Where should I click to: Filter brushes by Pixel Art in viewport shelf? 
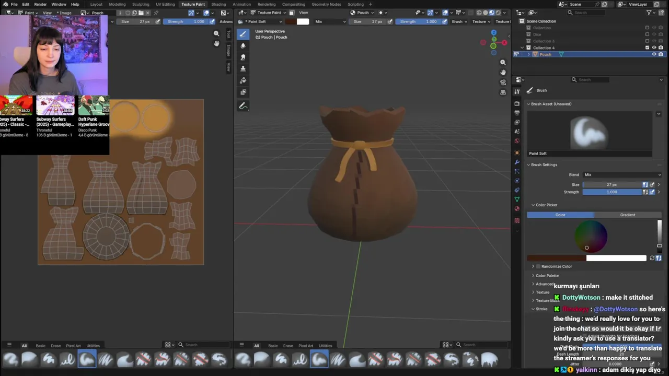tap(306, 346)
